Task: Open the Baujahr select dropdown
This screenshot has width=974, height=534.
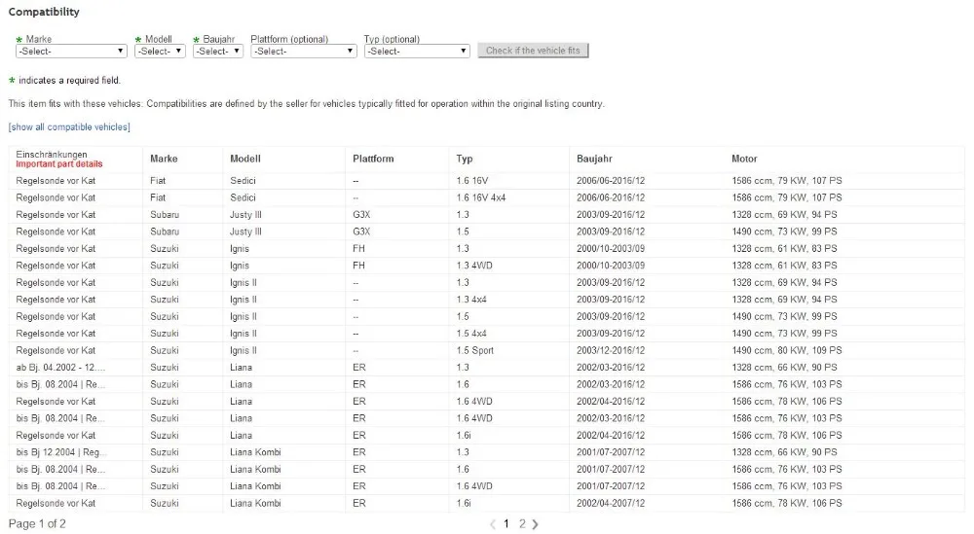Action: pyautogui.click(x=217, y=52)
